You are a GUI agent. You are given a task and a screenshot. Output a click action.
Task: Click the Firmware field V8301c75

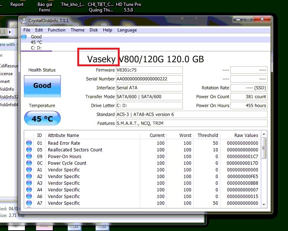pyautogui.click(x=149, y=70)
